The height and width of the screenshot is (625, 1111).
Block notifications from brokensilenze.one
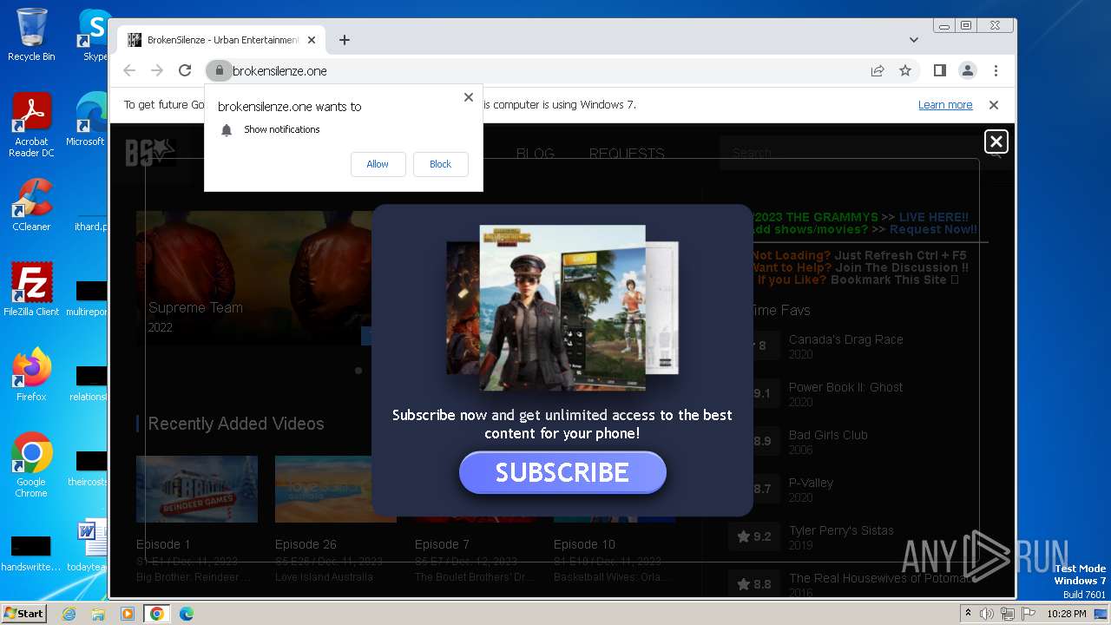(x=440, y=164)
